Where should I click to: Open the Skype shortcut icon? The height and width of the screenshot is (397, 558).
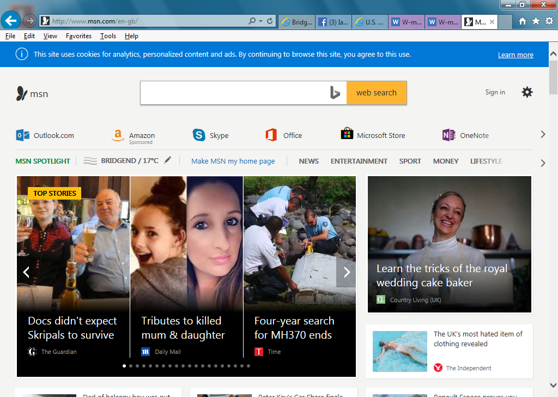tap(199, 135)
